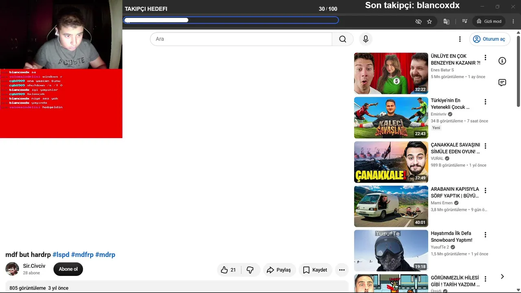Like the video with 21 likes

pos(228,270)
